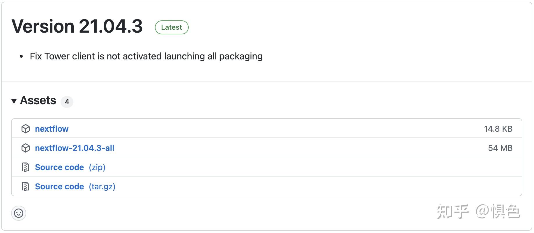Screen dimensions: 534x233
Task: Collapse the Assets disclosure triangle
Action: [14, 101]
